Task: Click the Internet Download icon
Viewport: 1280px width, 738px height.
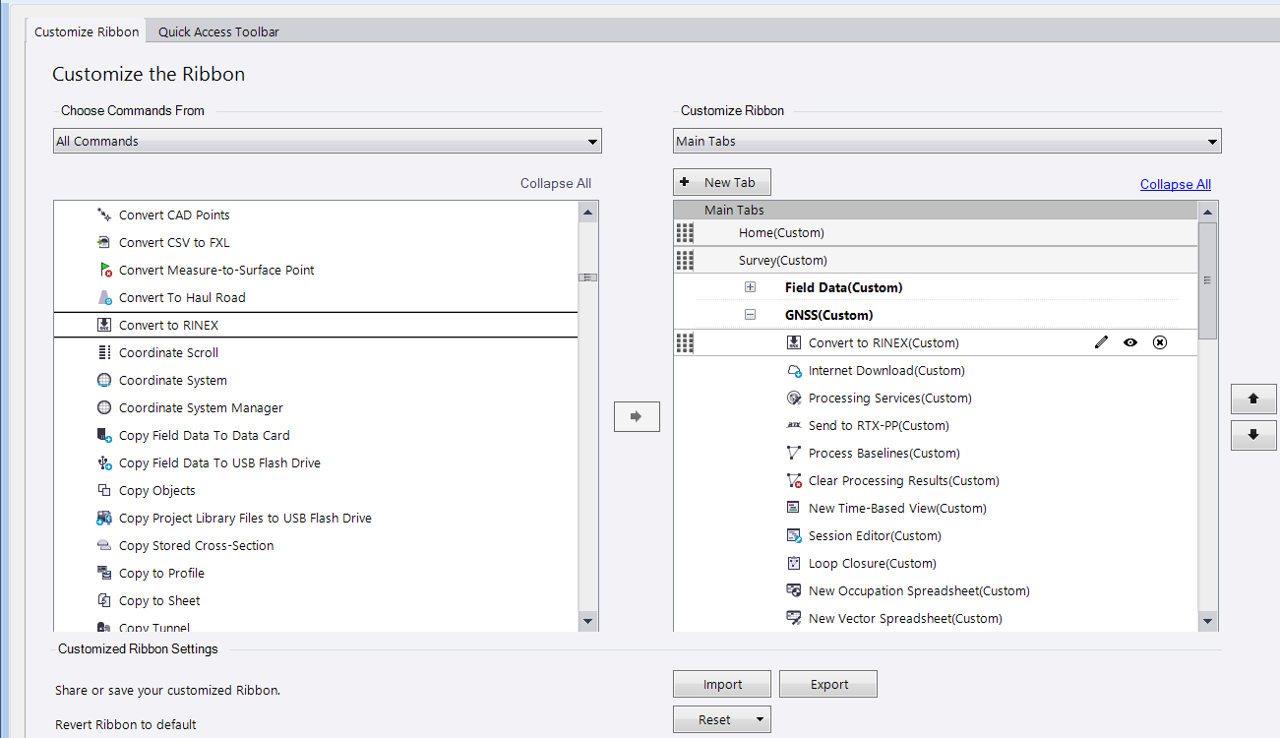Action: coord(794,371)
